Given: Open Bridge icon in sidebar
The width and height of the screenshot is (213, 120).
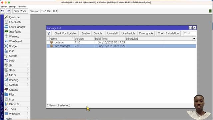Looking at the screenshot, I should (x=6, y=46).
